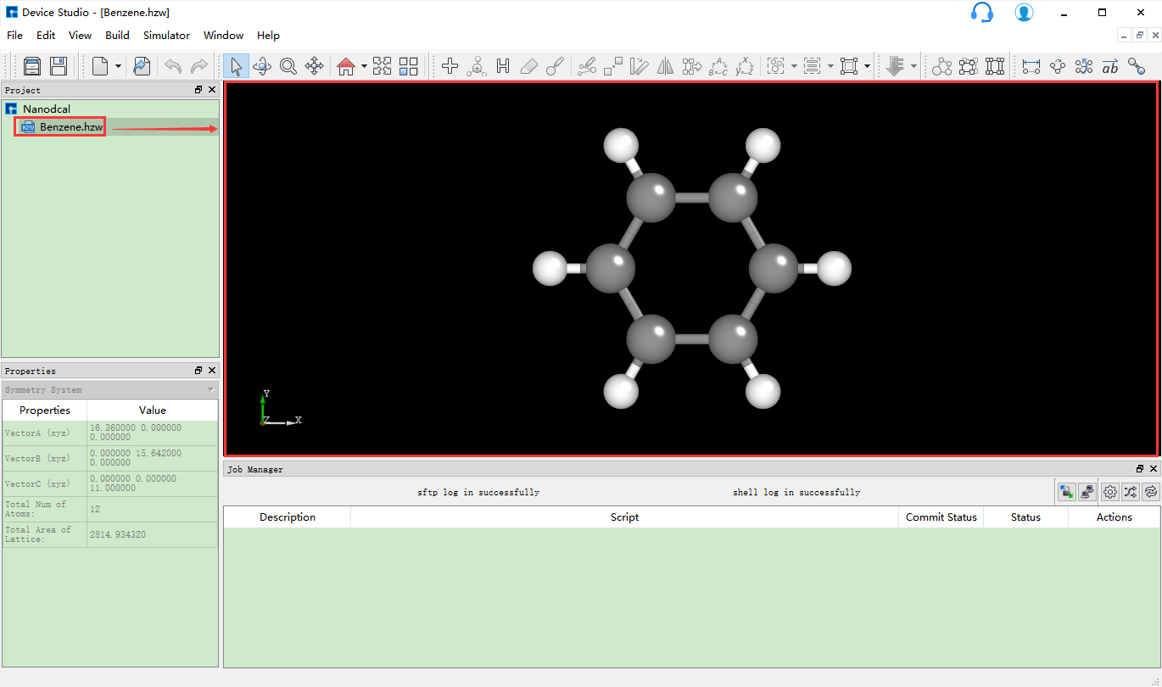The image size is (1162, 687).
Task: Click the plus add atom tool
Action: 450,66
